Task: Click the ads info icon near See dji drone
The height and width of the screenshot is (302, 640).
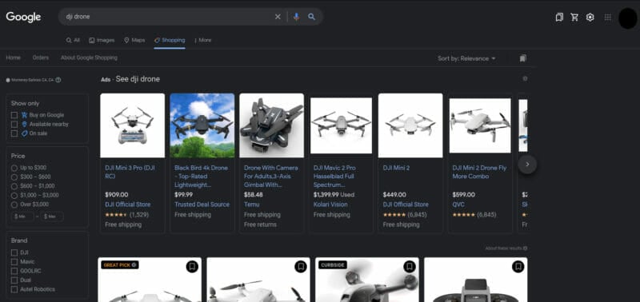Action: (x=525, y=78)
